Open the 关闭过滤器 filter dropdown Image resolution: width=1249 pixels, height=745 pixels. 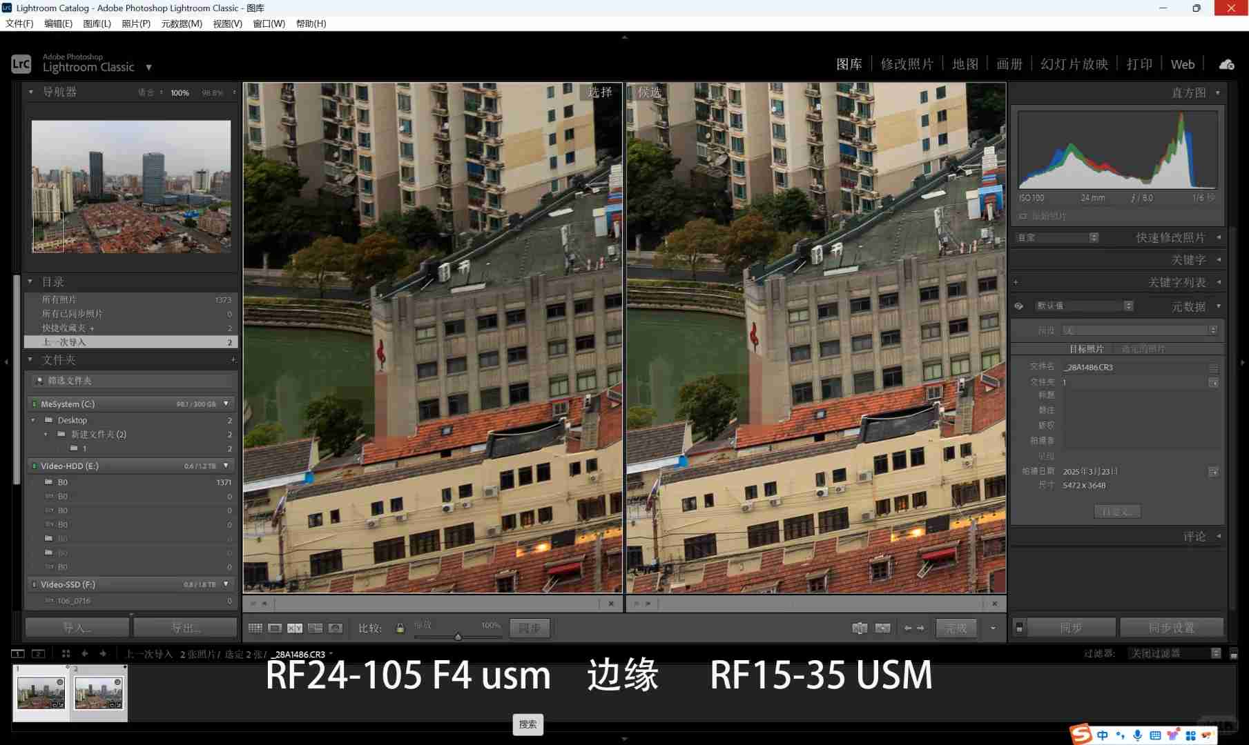click(x=1174, y=653)
